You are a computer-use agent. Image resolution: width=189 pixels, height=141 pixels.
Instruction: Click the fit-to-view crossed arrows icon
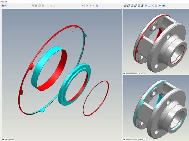[x=153, y=6]
